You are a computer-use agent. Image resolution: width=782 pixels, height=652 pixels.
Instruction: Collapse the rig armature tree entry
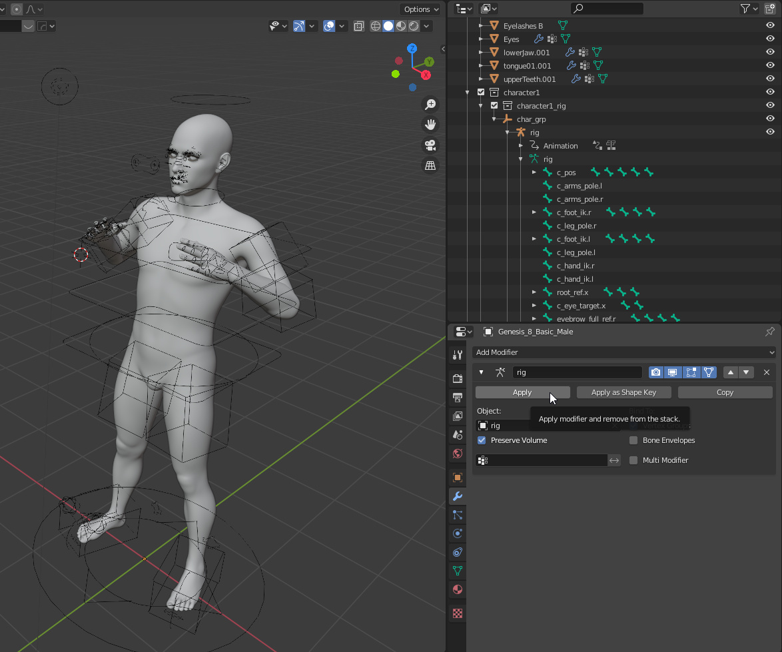coord(520,159)
